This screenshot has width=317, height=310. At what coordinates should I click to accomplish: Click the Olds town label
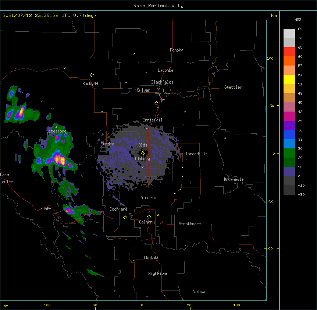[143, 145]
